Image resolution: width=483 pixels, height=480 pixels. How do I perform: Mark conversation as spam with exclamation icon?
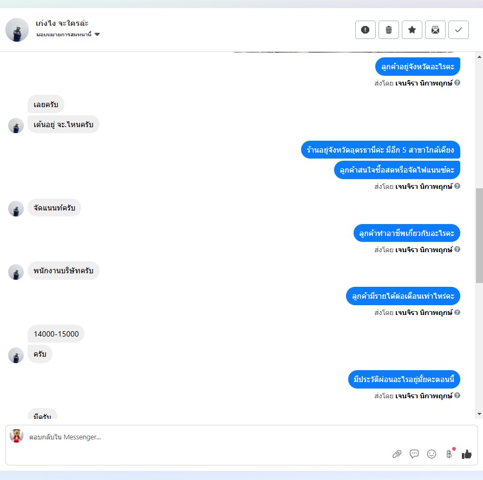tap(365, 30)
